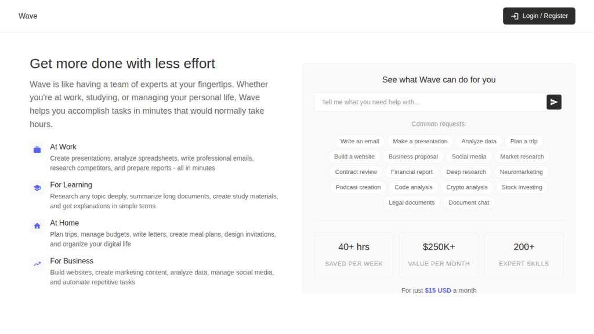Click the house icon beside At Home
The image size is (594, 334).
click(37, 226)
